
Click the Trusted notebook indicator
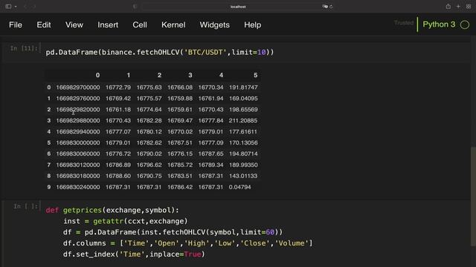click(404, 23)
